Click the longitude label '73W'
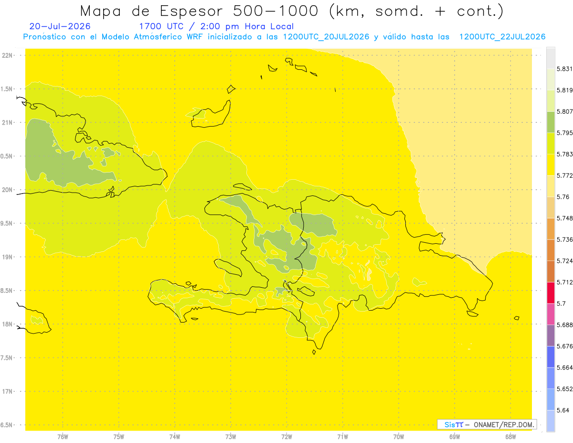573x443 pixels. pos(231,437)
